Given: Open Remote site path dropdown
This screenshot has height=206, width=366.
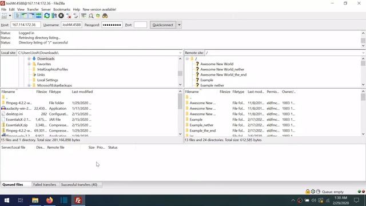Looking at the screenshot, I should click(x=363, y=53).
